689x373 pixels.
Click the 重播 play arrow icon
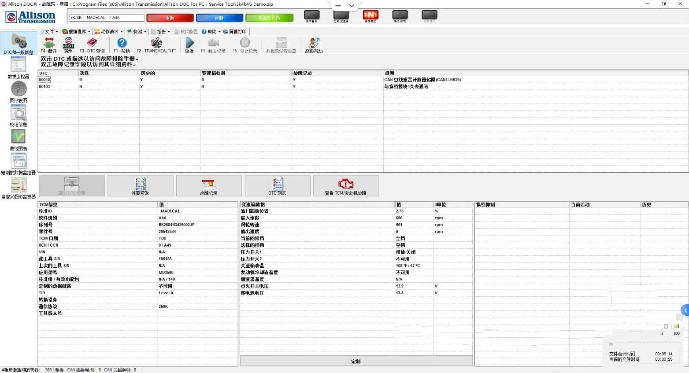pos(189,45)
